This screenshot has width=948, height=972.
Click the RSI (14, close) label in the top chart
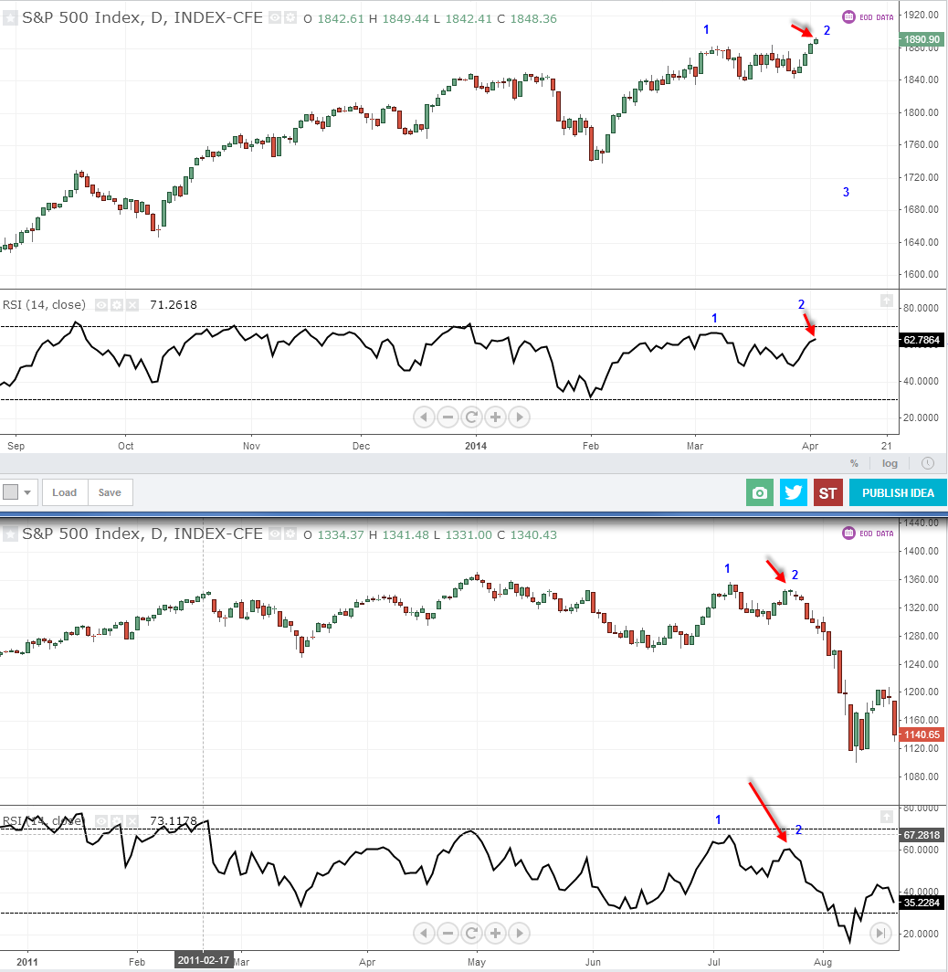44,304
